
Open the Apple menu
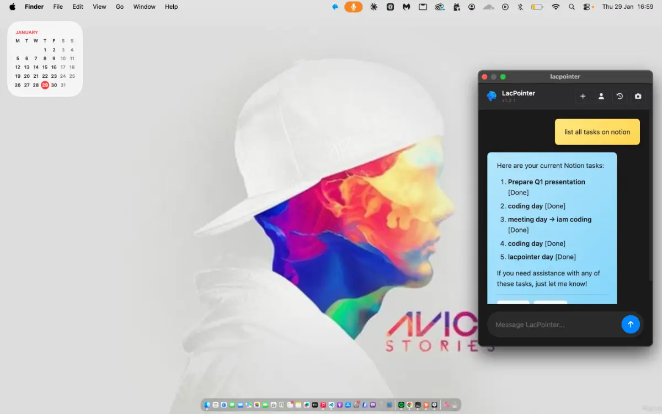click(12, 7)
